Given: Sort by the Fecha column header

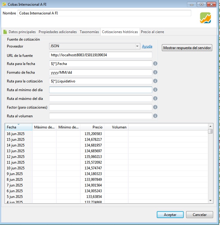Looking at the screenshot, I should point(19,127).
